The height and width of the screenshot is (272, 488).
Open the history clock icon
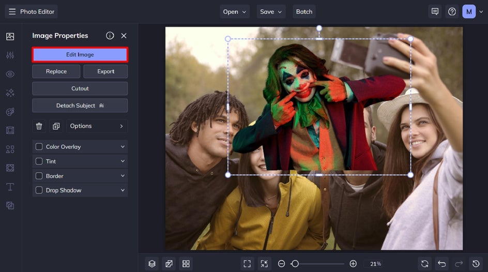point(476,264)
